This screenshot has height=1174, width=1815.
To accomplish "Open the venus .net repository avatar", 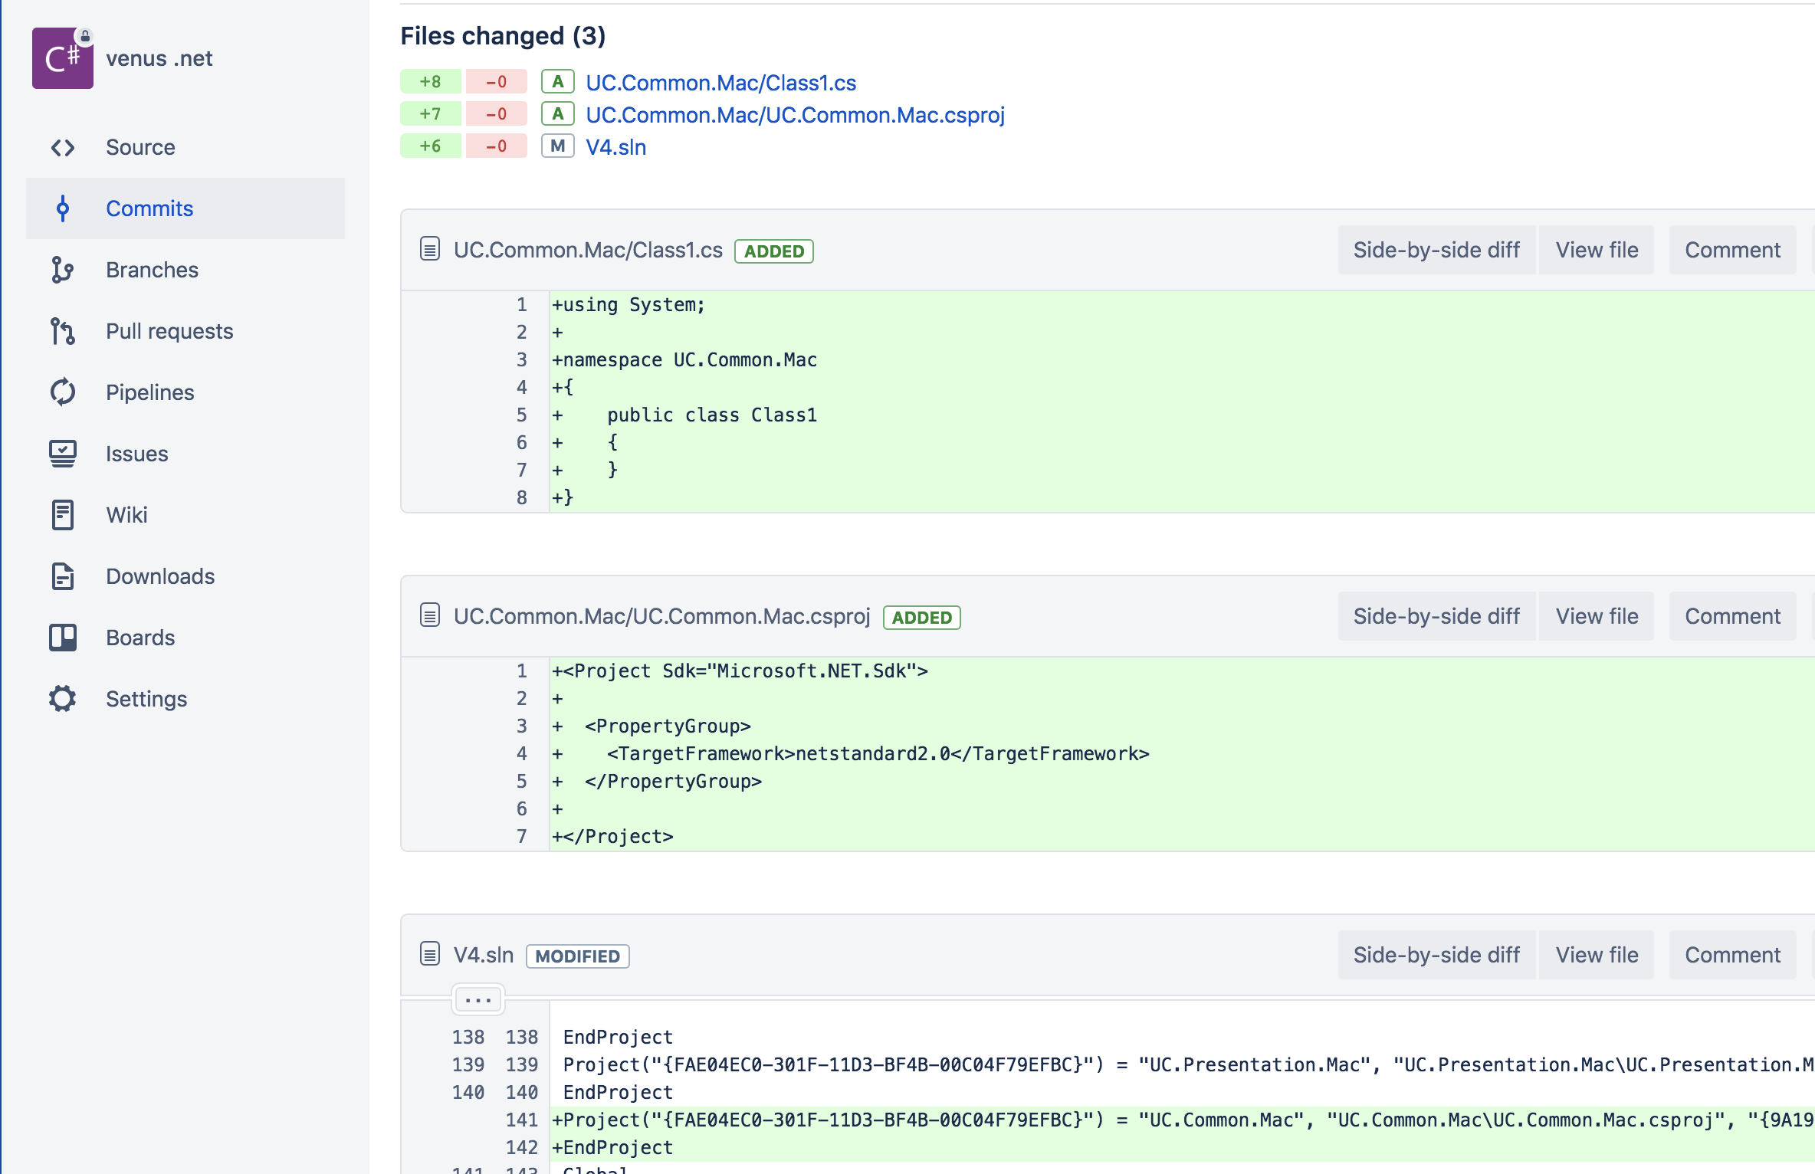I will 62,58.
